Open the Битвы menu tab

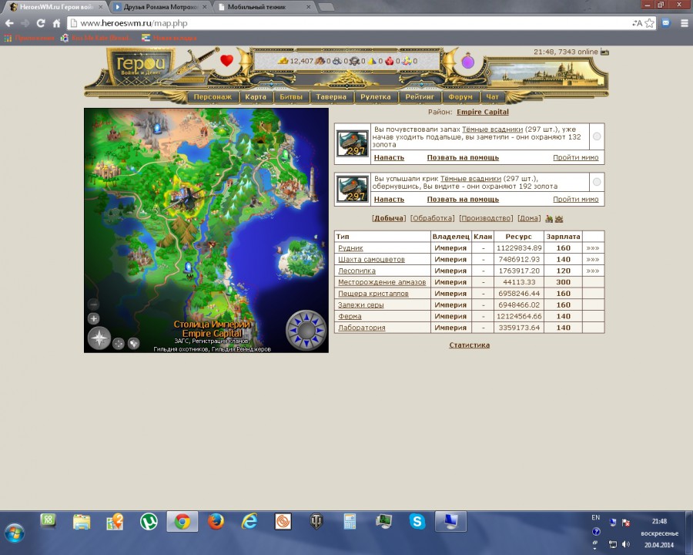coord(291,97)
